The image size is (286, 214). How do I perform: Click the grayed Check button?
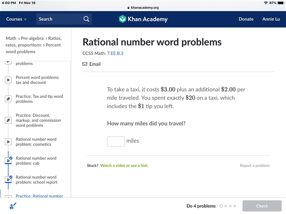coord(262,206)
